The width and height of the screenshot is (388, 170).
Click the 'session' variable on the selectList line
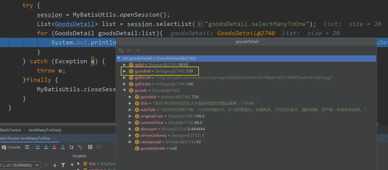click(x=140, y=24)
